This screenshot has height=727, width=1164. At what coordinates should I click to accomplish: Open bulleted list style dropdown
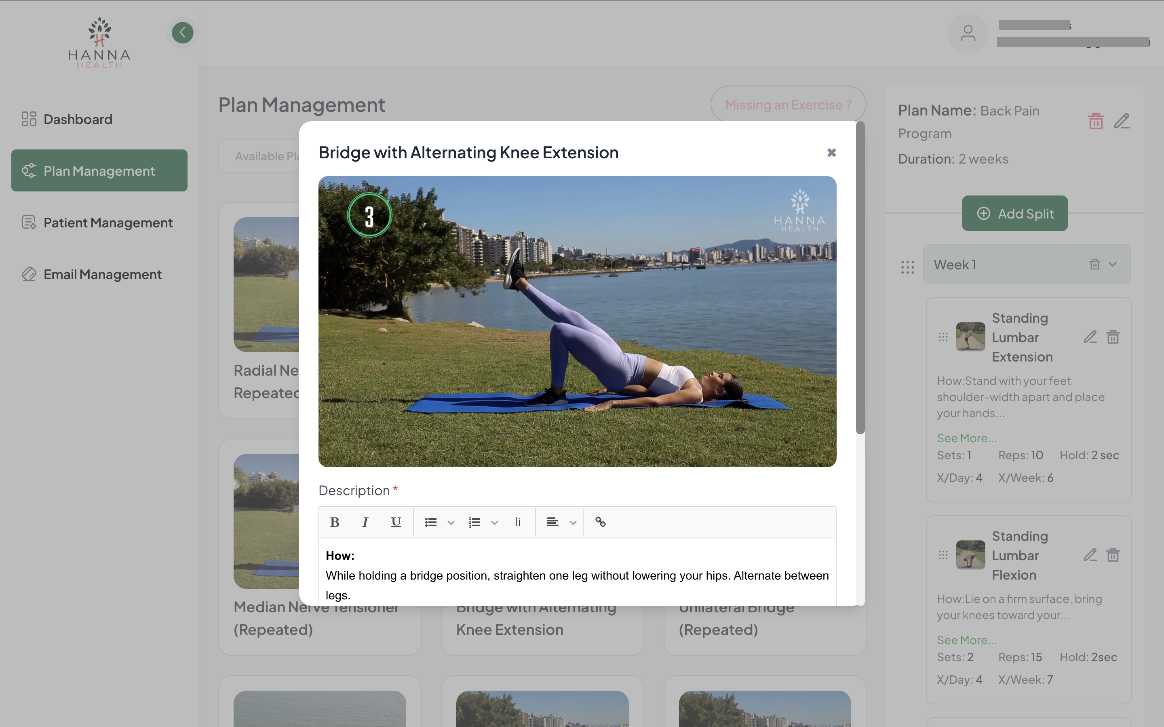(x=451, y=523)
